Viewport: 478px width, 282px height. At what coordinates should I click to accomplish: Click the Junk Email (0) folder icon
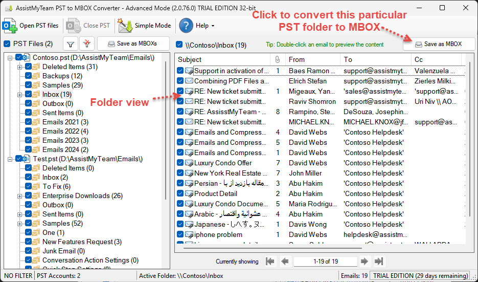click(x=36, y=251)
